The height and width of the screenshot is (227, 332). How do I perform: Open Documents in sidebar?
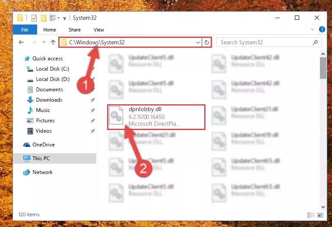(x=49, y=90)
